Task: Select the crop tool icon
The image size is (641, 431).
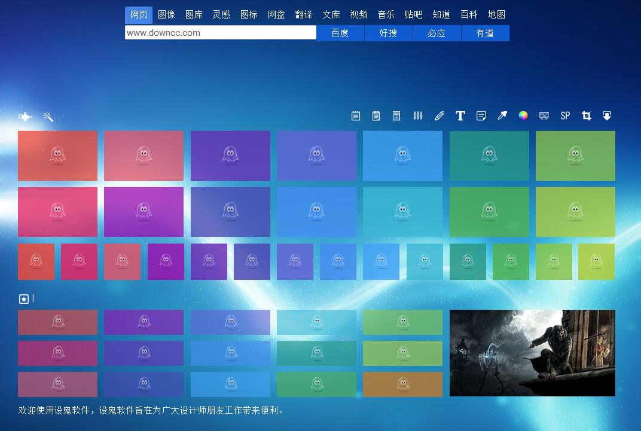Action: point(587,116)
